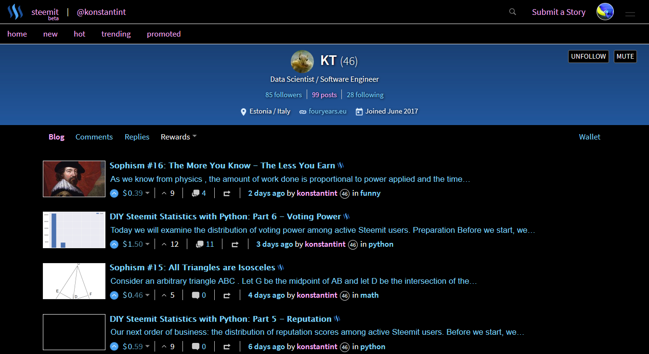Resteem the Sophism #15 post
This screenshot has height=354, width=649.
[227, 295]
